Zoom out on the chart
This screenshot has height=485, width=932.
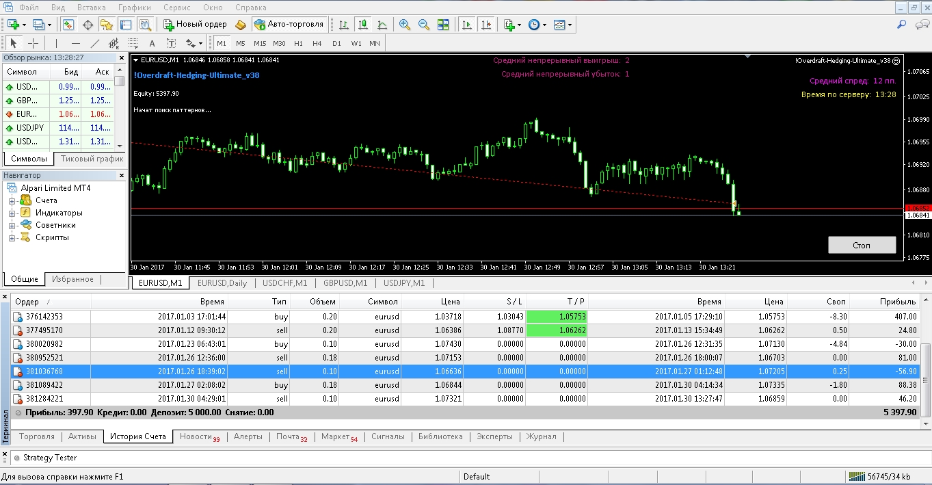(424, 25)
